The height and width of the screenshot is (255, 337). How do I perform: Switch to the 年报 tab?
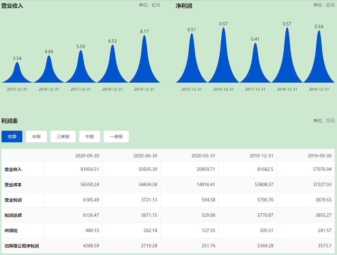click(x=36, y=137)
